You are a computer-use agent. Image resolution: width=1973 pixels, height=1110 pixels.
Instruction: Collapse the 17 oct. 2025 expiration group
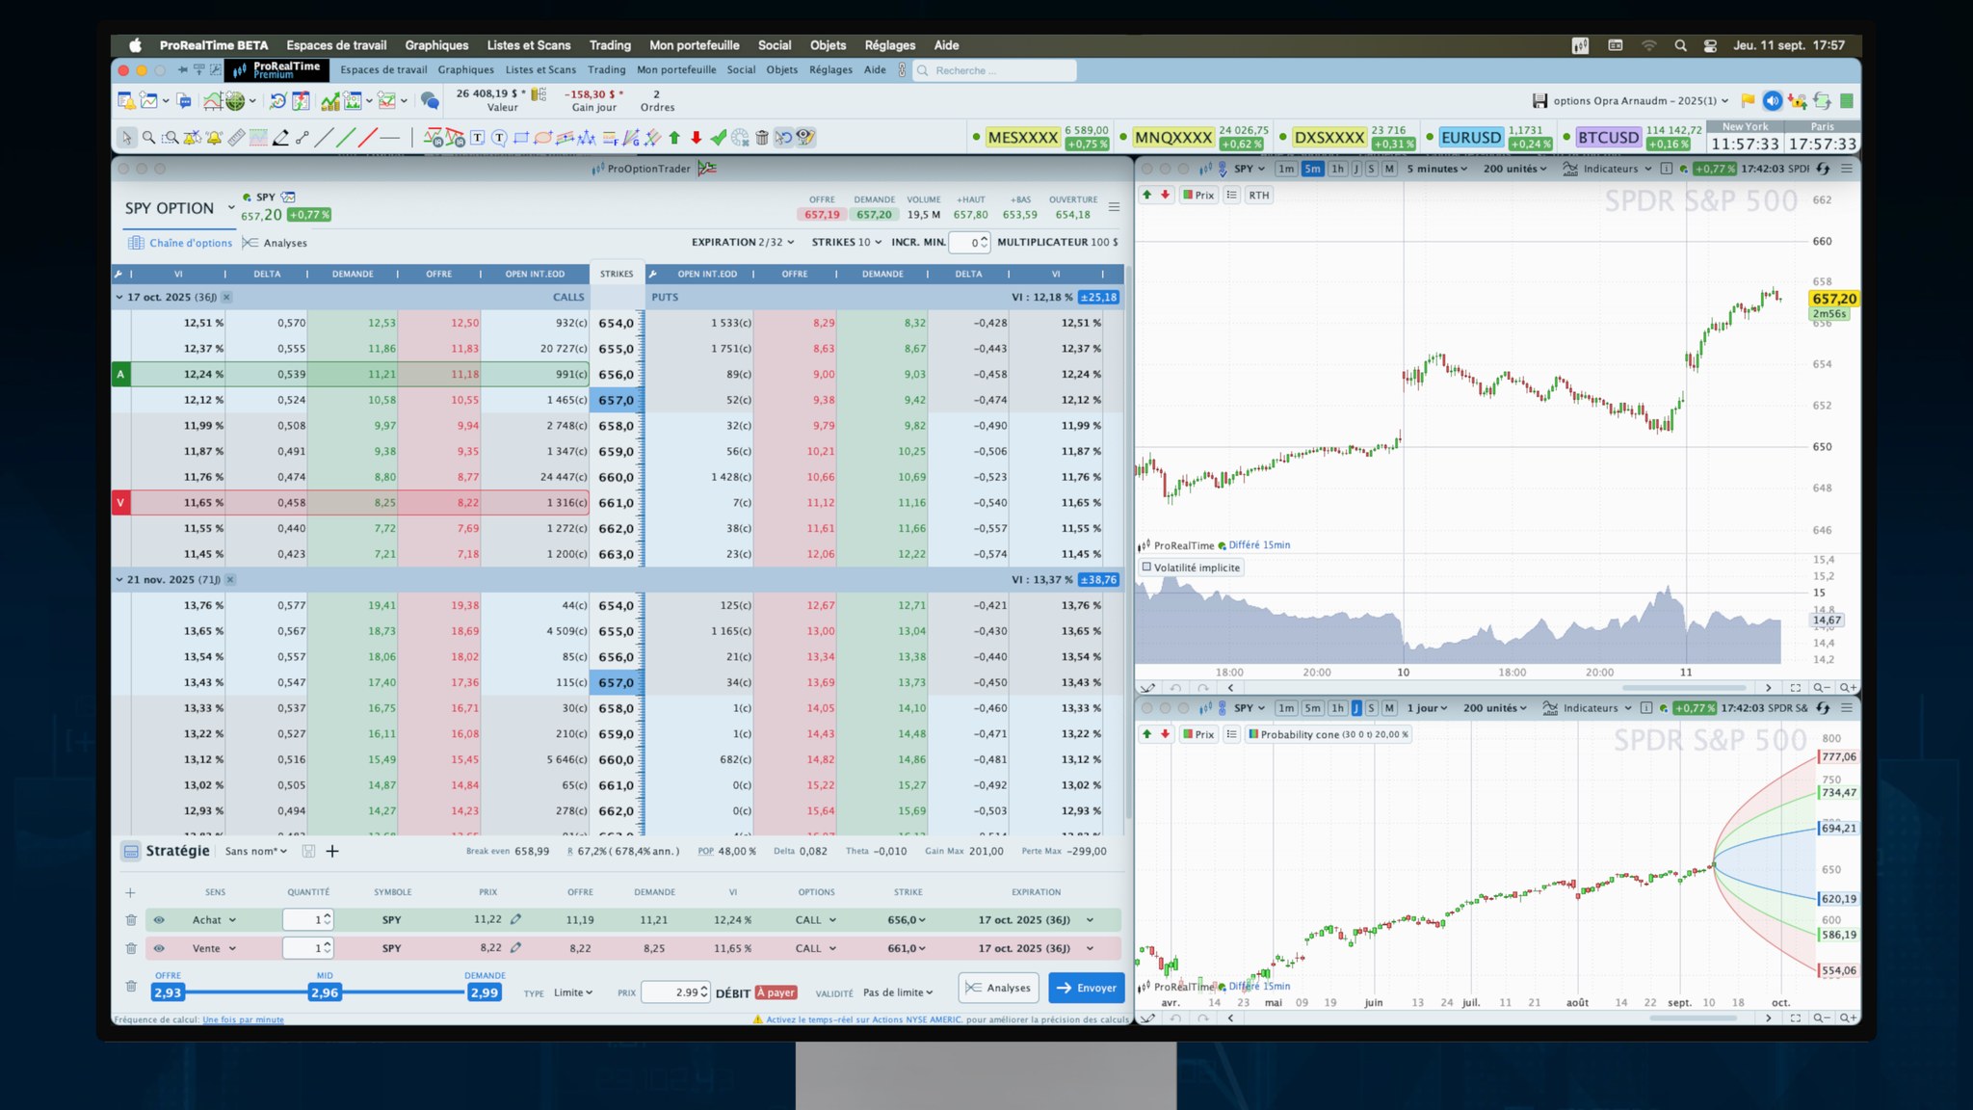(119, 297)
